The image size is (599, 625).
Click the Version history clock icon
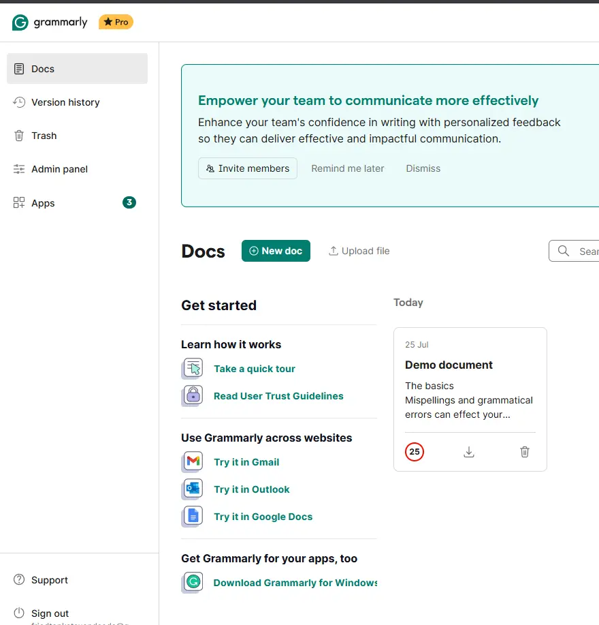[x=18, y=102]
